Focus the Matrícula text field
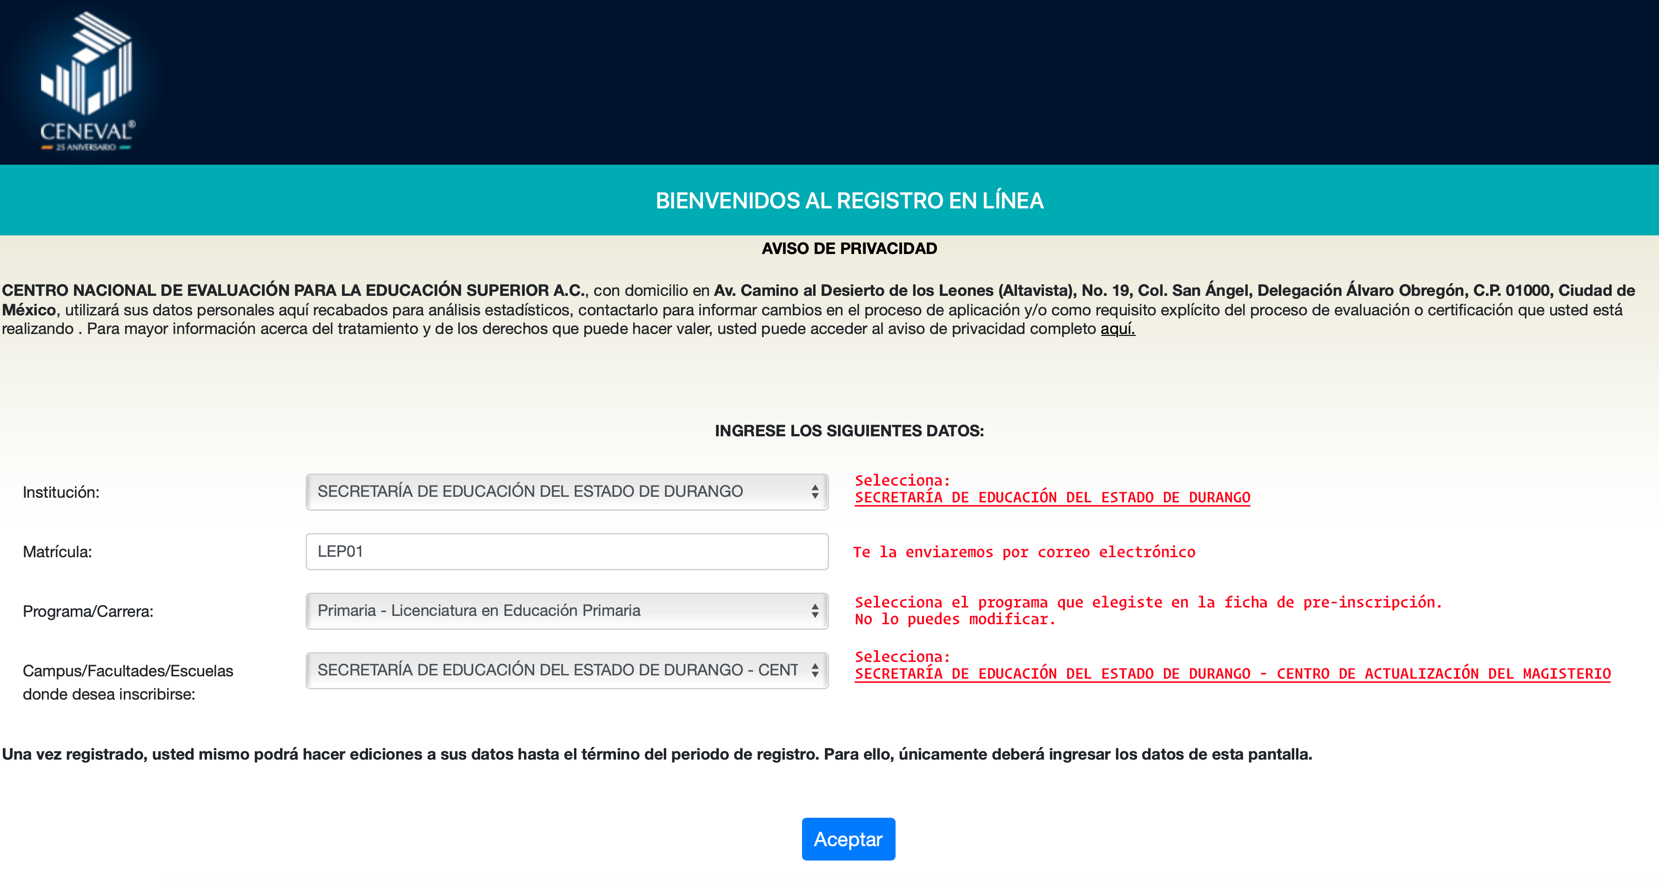Screen dimensions: 1659x881 [567, 551]
